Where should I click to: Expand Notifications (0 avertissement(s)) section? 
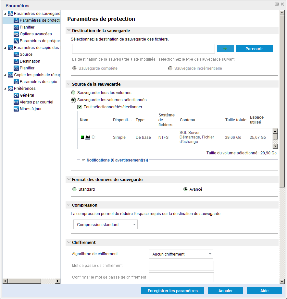[x=117, y=160]
